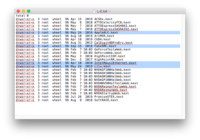The image size is (200, 140).
Task: Click 'Dec' on the HighPointRR.kext row
Action: click(x=73, y=59)
